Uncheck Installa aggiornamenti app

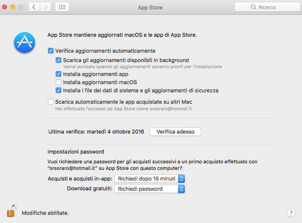[59, 74]
